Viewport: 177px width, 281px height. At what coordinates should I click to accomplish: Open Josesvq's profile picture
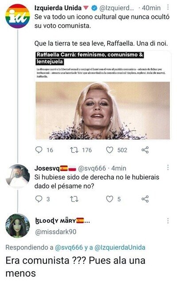pos(17,176)
